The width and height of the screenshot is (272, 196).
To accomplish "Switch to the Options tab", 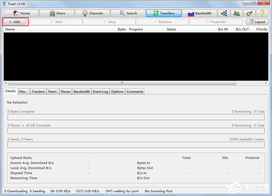I will pos(117,92).
